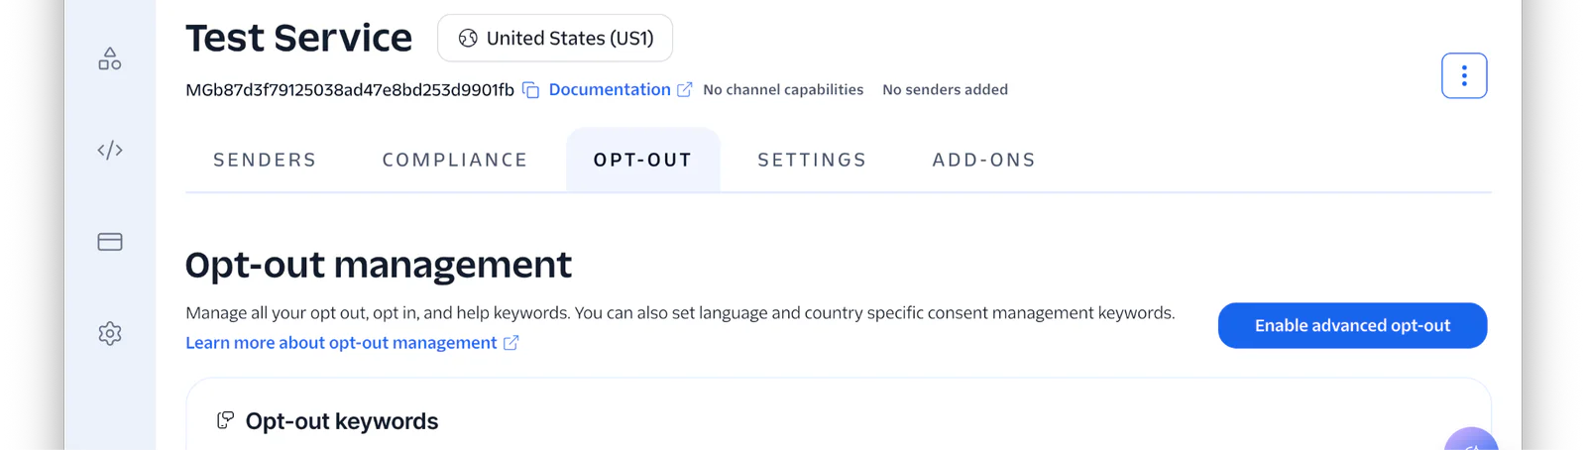Switch to the Compliance tab
Image resolution: width=1586 pixels, height=450 pixels.
455,160
